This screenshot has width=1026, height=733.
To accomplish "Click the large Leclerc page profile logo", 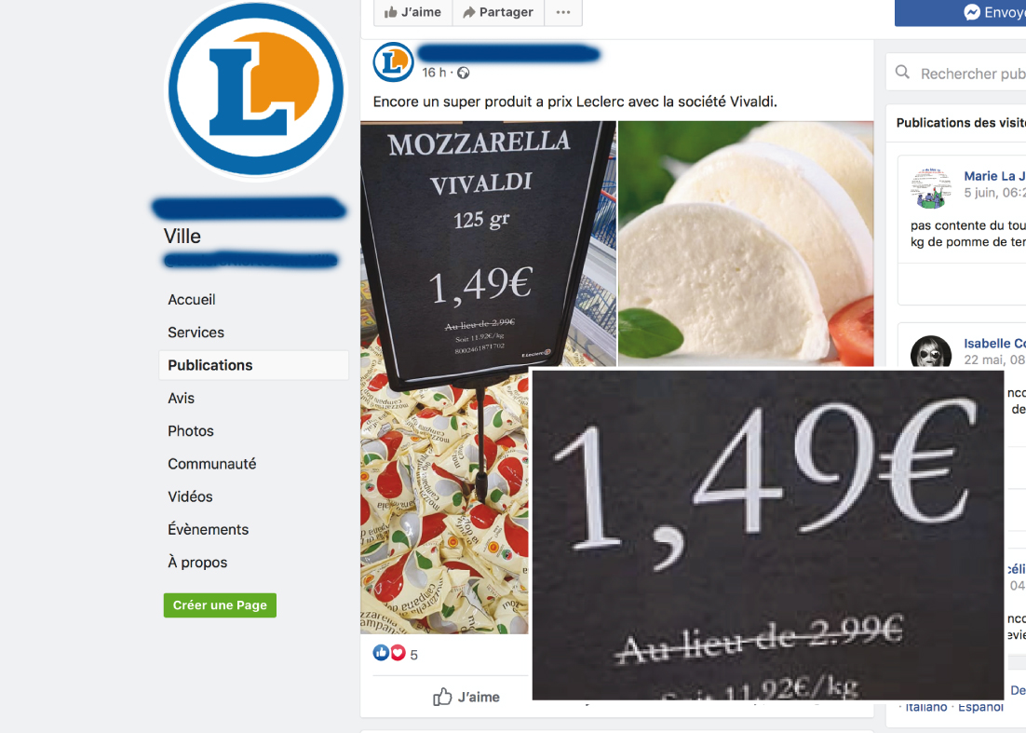I will tap(256, 89).
